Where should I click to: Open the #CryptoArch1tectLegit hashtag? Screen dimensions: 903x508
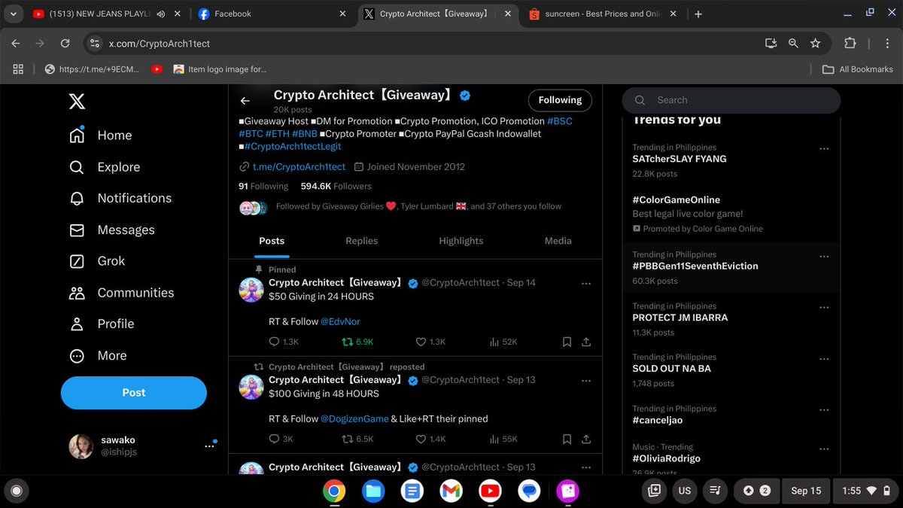293,146
